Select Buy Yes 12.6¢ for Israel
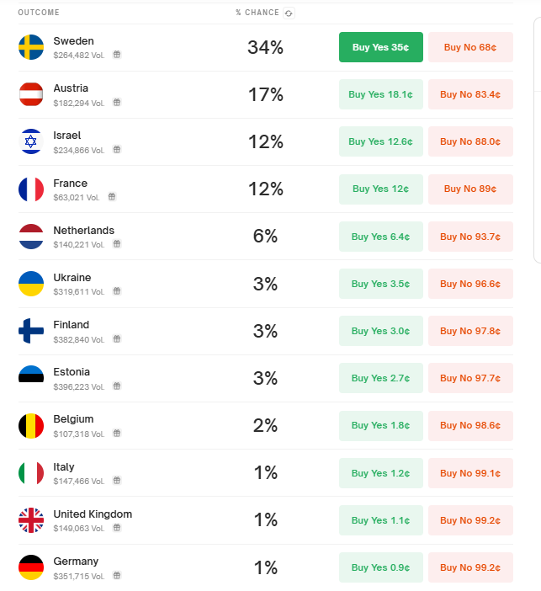The image size is (541, 591). (x=380, y=141)
